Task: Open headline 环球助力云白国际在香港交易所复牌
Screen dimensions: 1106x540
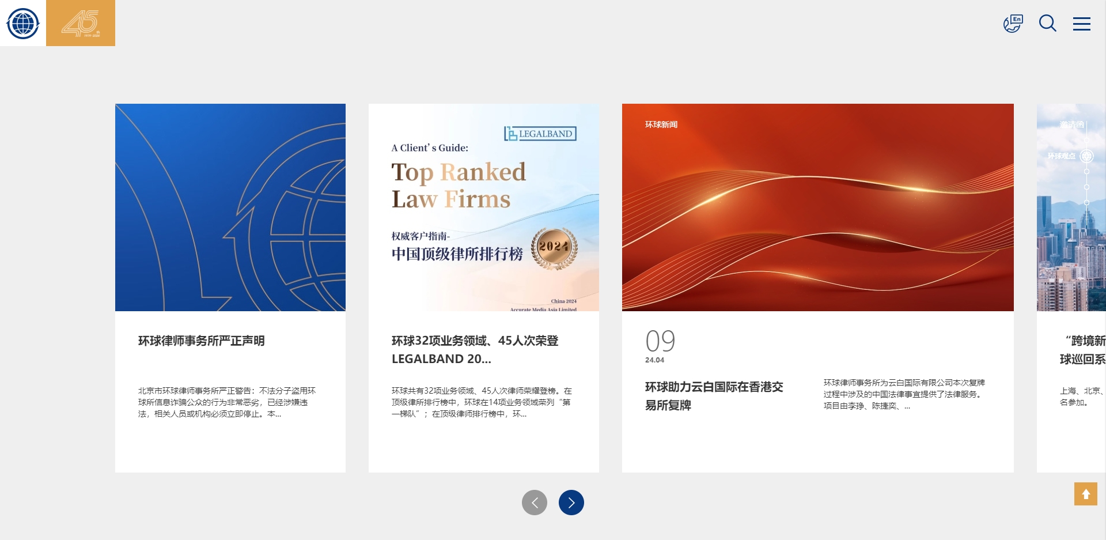Action: coord(714,396)
